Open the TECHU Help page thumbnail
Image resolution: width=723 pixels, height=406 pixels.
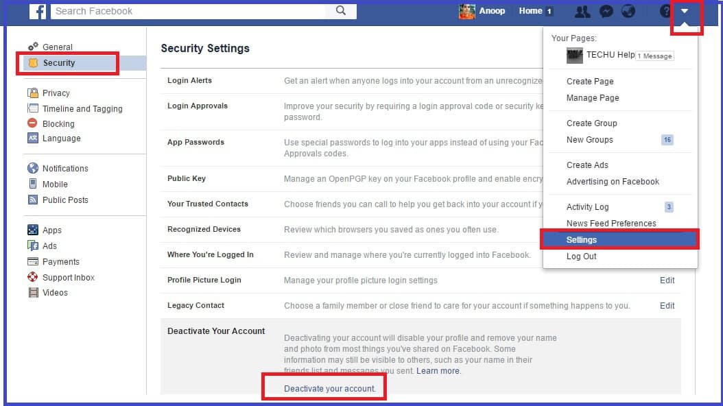click(x=575, y=56)
